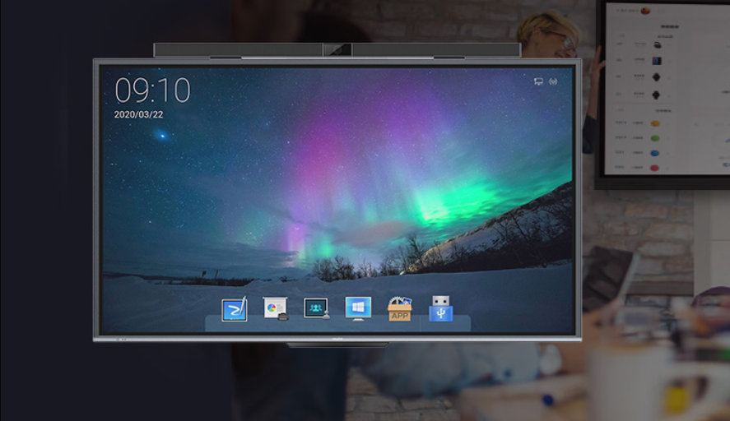This screenshot has height=421, width=730.
Task: Click the wireless hotspot status icon
Action: pyautogui.click(x=553, y=81)
